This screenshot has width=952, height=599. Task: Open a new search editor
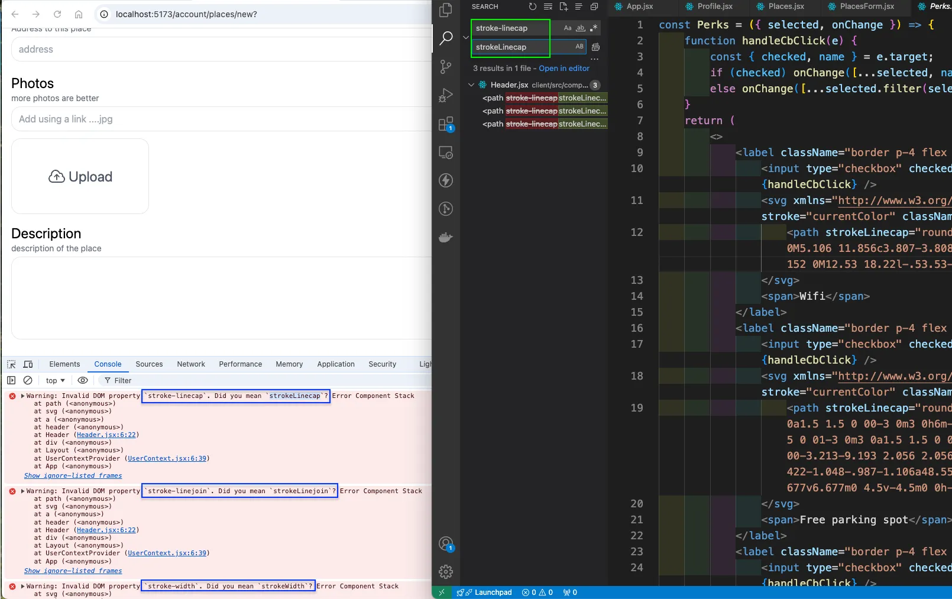(563, 7)
